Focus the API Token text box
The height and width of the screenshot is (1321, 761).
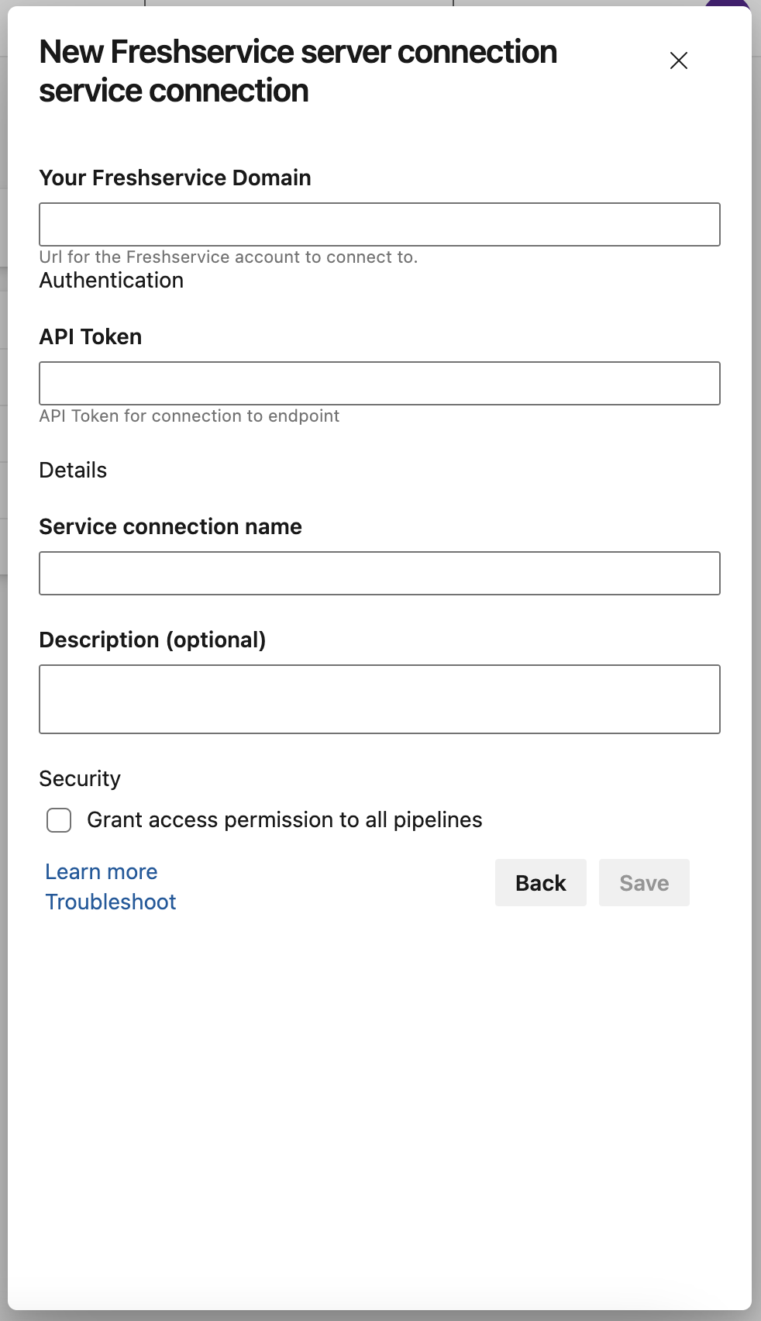tap(380, 383)
